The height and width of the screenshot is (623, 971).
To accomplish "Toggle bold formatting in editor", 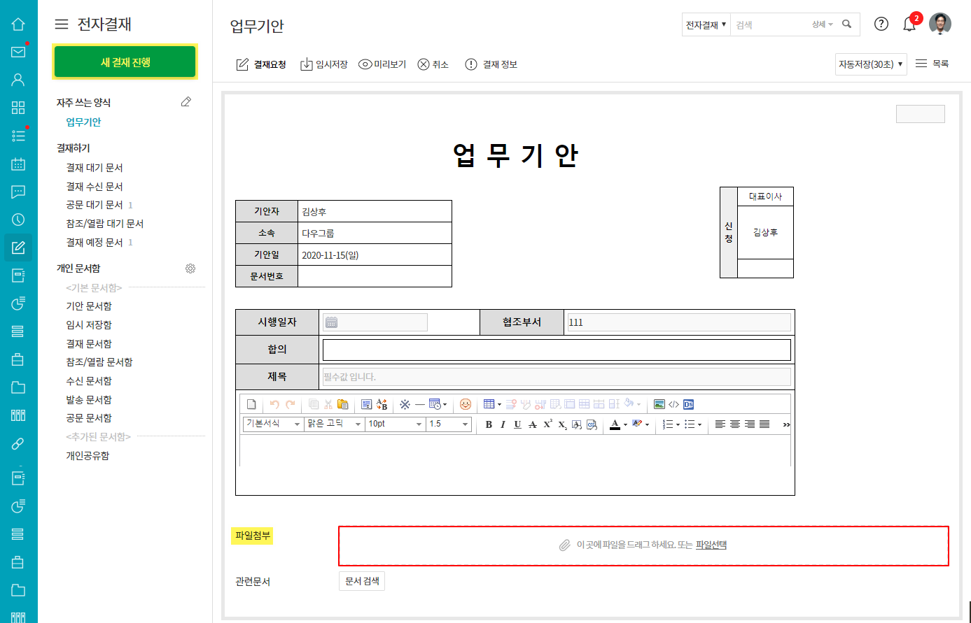I will [x=489, y=424].
